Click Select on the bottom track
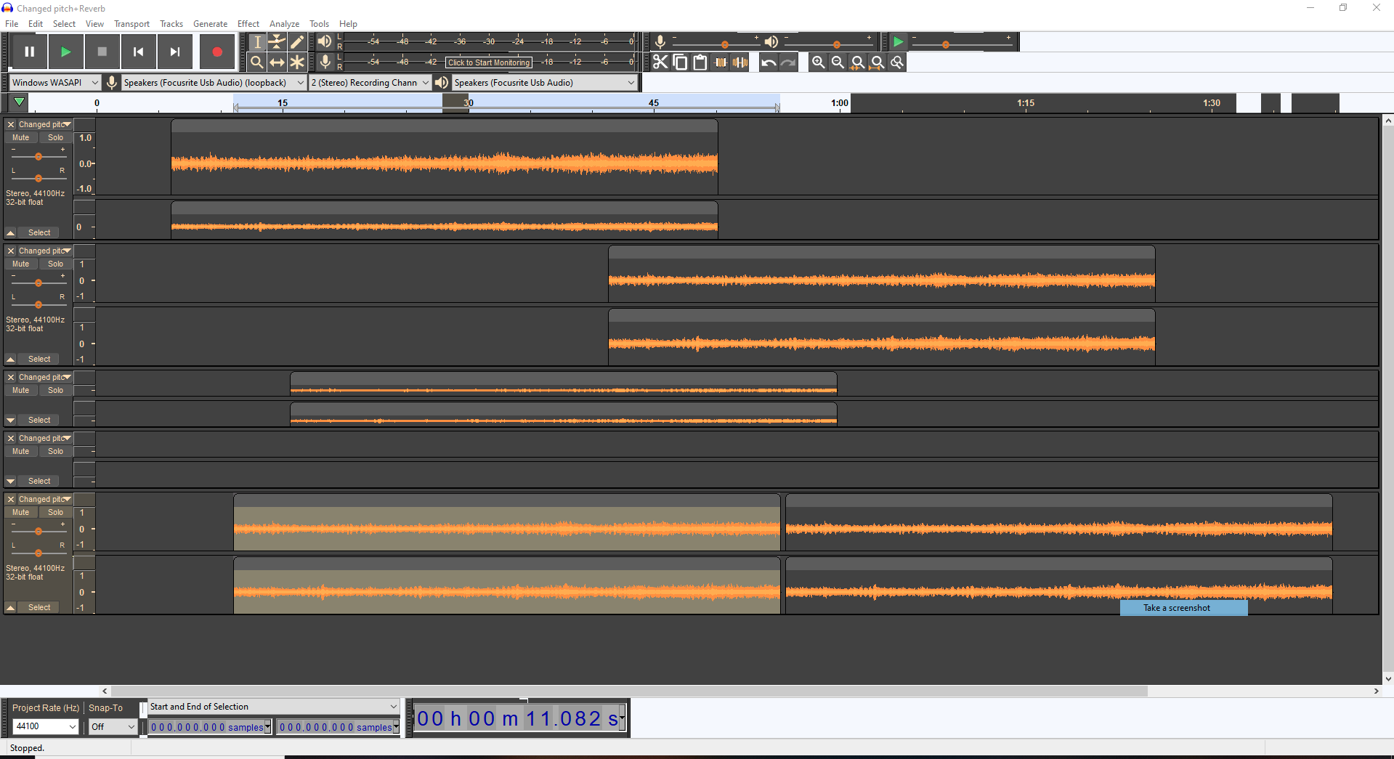The height and width of the screenshot is (759, 1394). (x=39, y=607)
